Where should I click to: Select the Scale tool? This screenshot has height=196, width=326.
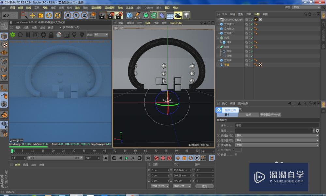tap(41, 15)
